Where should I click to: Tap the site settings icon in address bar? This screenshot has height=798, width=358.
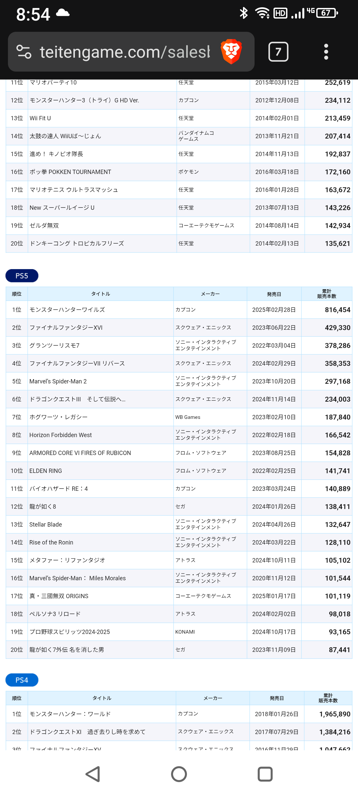(x=24, y=52)
